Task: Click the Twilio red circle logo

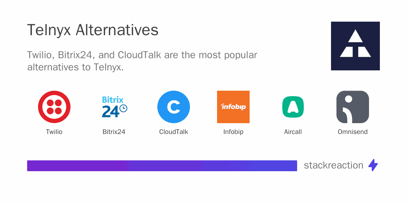Action: (54, 107)
